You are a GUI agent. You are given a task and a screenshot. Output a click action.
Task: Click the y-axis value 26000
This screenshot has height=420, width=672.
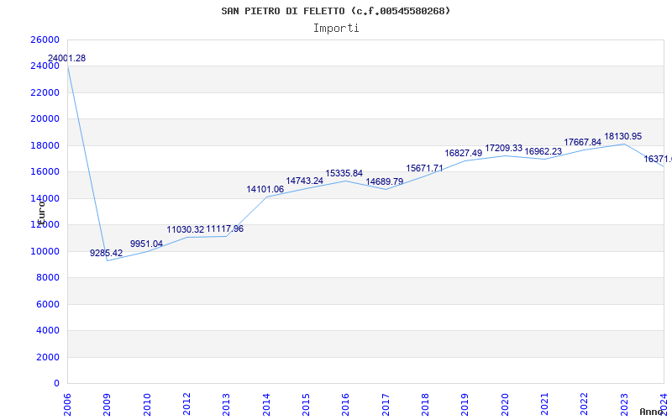pyautogui.click(x=45, y=39)
